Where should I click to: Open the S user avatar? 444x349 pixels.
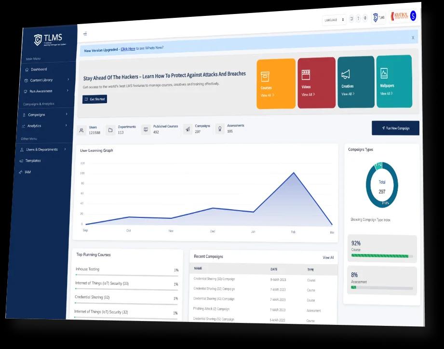point(413,16)
